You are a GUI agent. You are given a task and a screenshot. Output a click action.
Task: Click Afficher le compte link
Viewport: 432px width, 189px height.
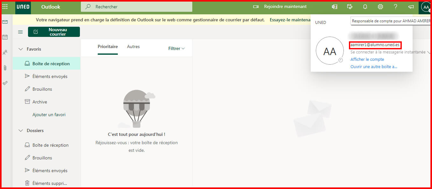click(367, 59)
